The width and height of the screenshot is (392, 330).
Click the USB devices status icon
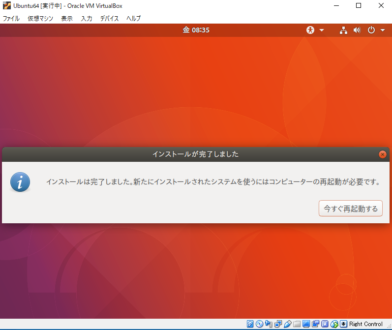click(x=288, y=324)
